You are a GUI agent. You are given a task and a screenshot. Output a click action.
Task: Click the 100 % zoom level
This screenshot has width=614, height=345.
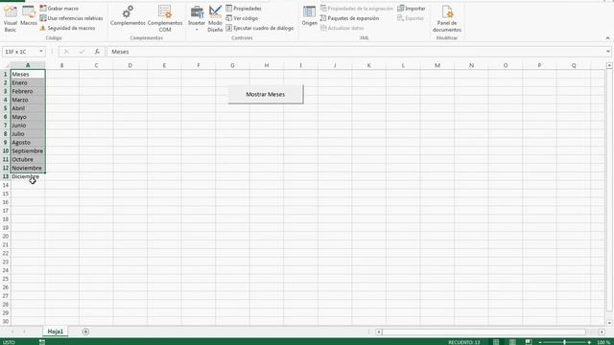(x=603, y=342)
